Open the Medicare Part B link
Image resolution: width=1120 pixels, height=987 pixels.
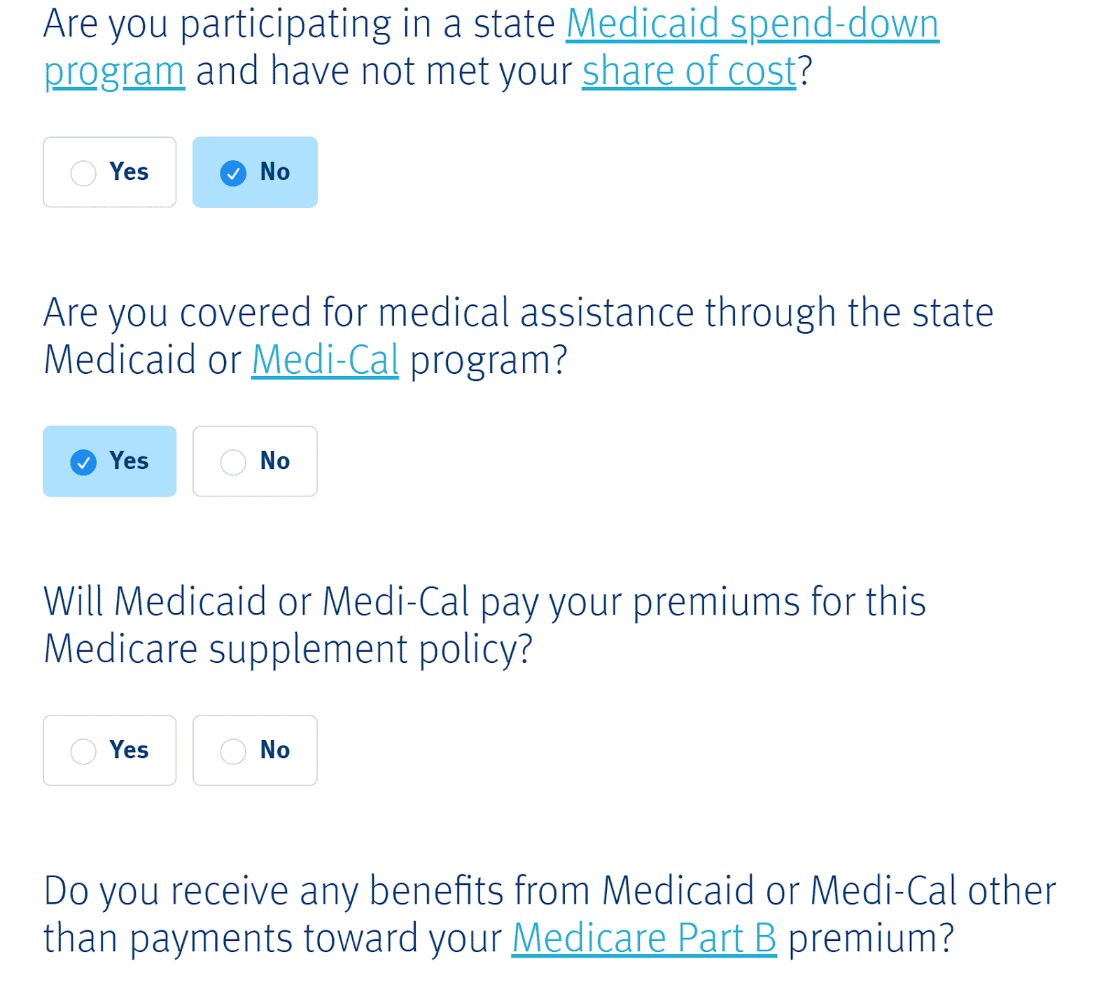pyautogui.click(x=644, y=938)
